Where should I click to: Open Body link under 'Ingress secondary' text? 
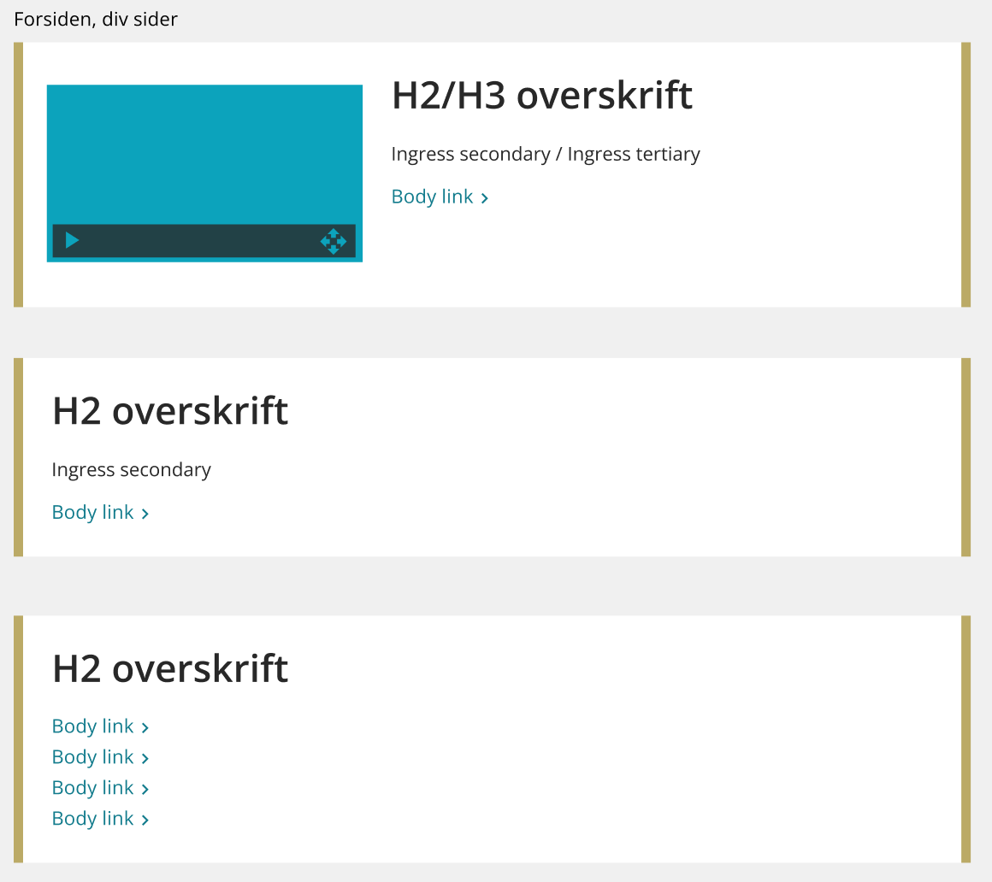pyautogui.click(x=92, y=512)
